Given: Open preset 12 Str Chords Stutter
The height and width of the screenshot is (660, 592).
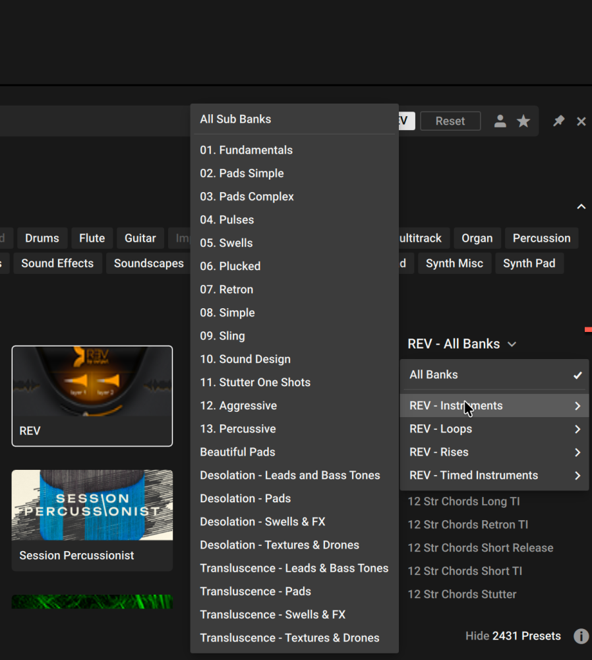Looking at the screenshot, I should click(x=462, y=595).
